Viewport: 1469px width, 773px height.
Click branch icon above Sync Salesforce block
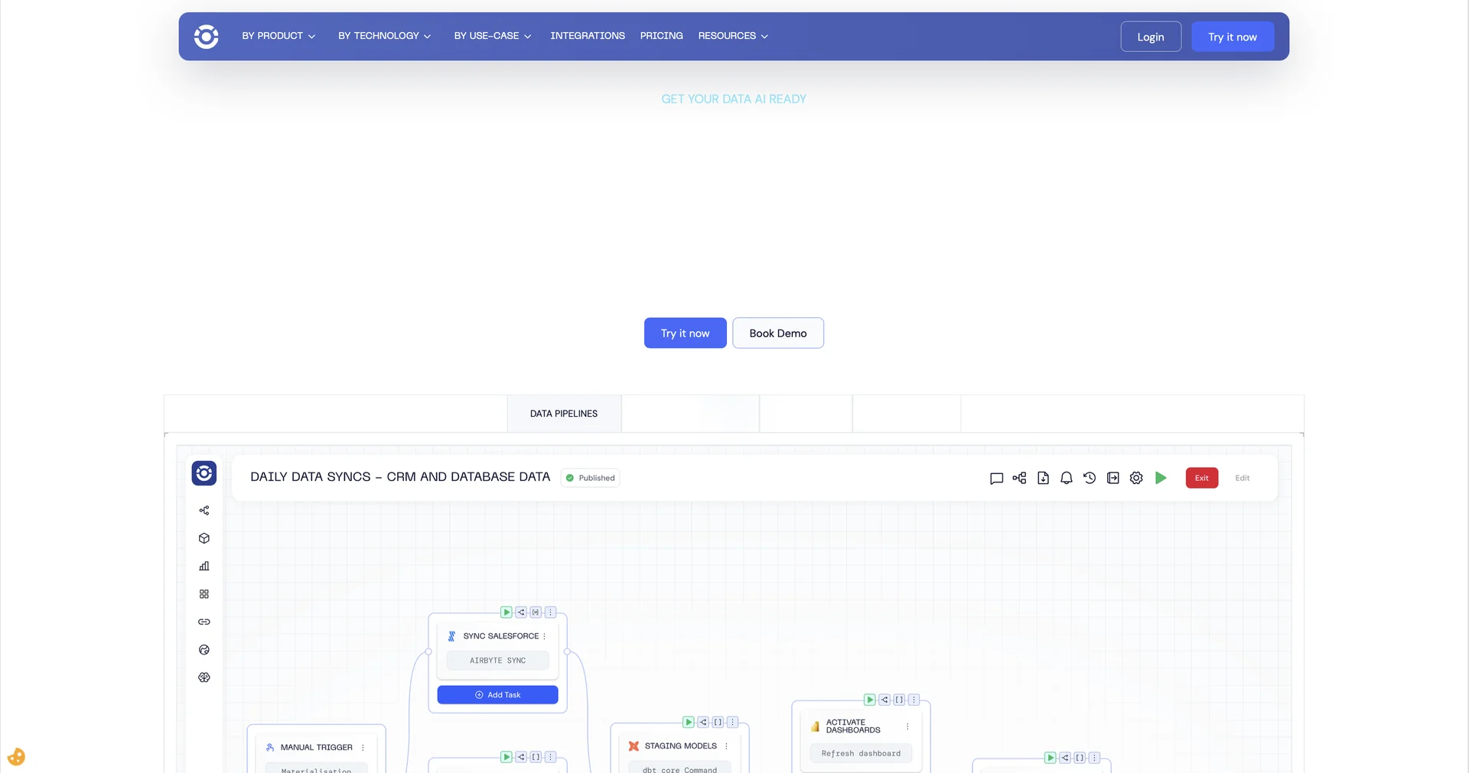[x=521, y=612]
